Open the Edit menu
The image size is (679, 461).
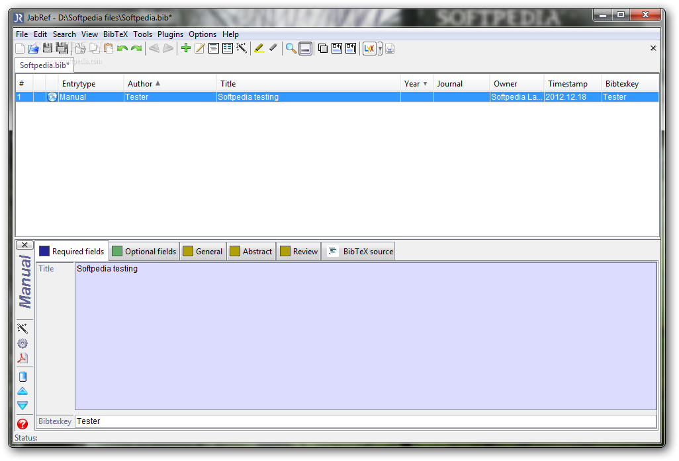click(x=40, y=34)
